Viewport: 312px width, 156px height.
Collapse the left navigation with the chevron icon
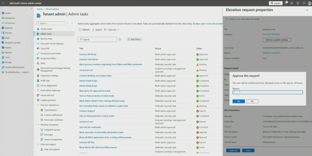point(32,9)
